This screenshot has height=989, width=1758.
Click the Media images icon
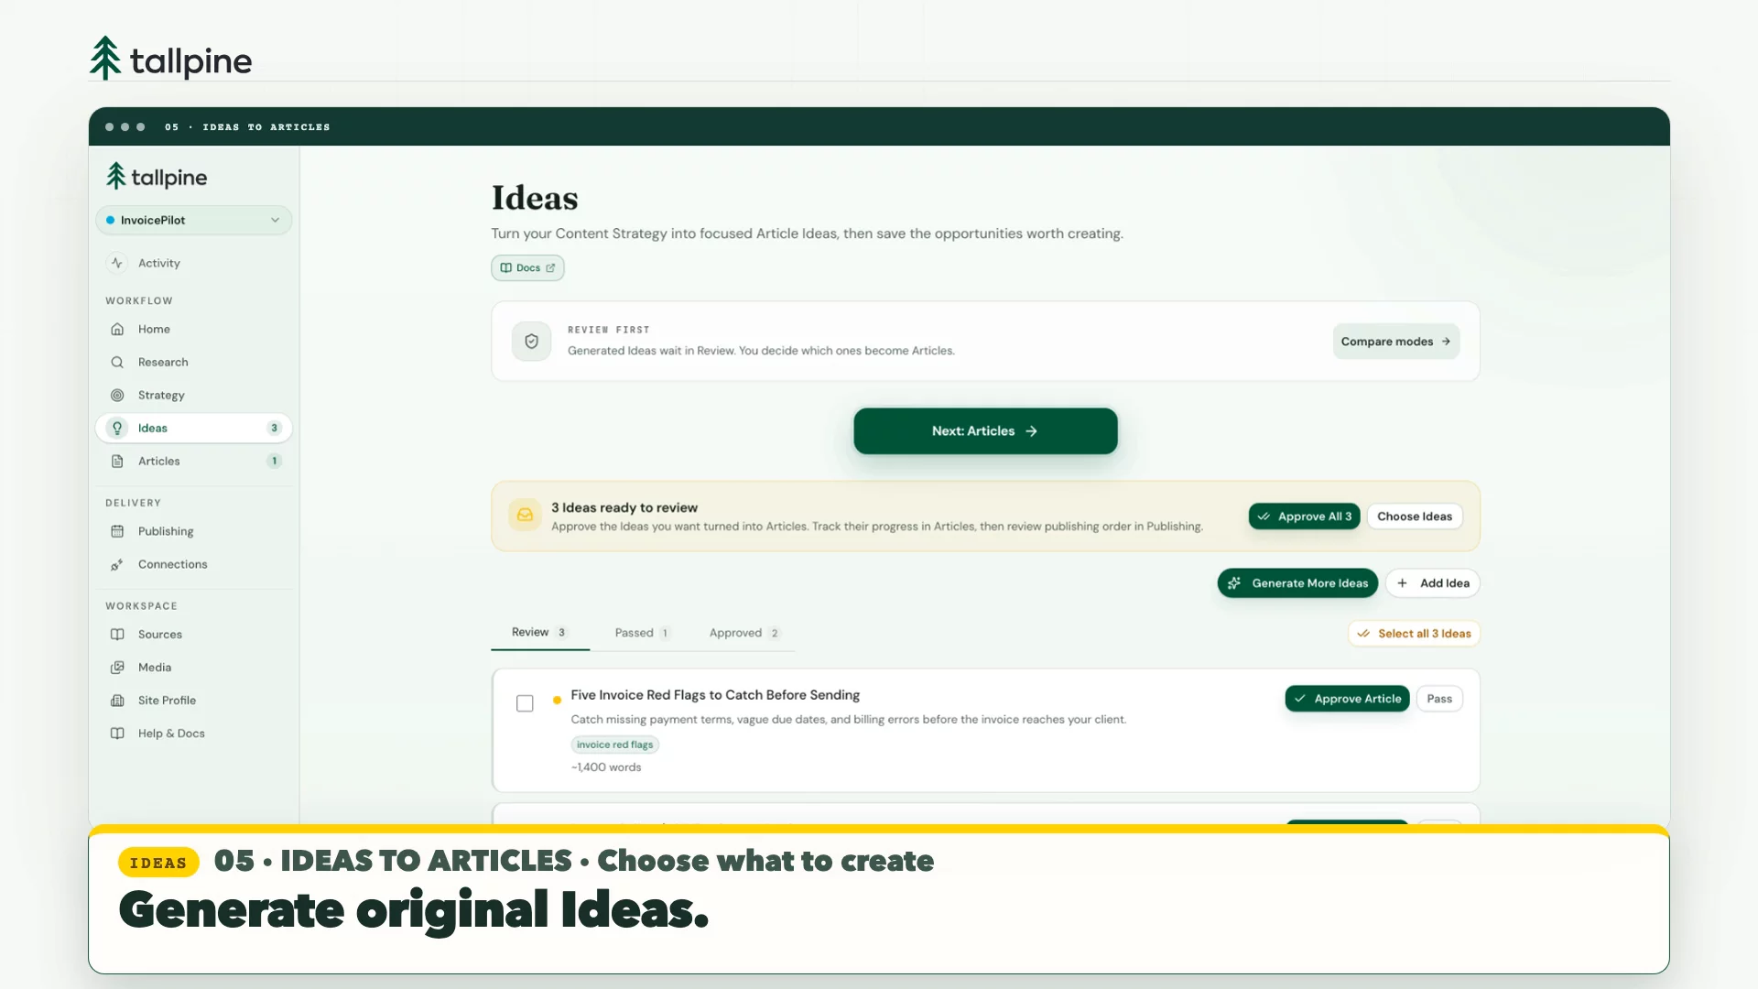(117, 667)
